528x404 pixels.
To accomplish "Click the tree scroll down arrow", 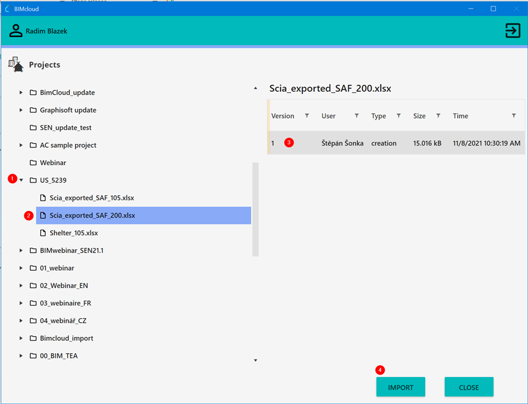I will (256, 360).
